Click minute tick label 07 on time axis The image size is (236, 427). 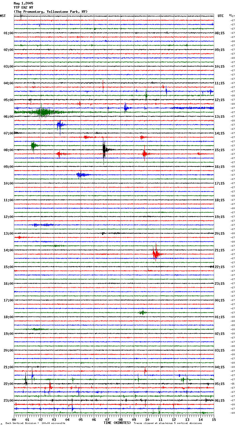point(107,419)
